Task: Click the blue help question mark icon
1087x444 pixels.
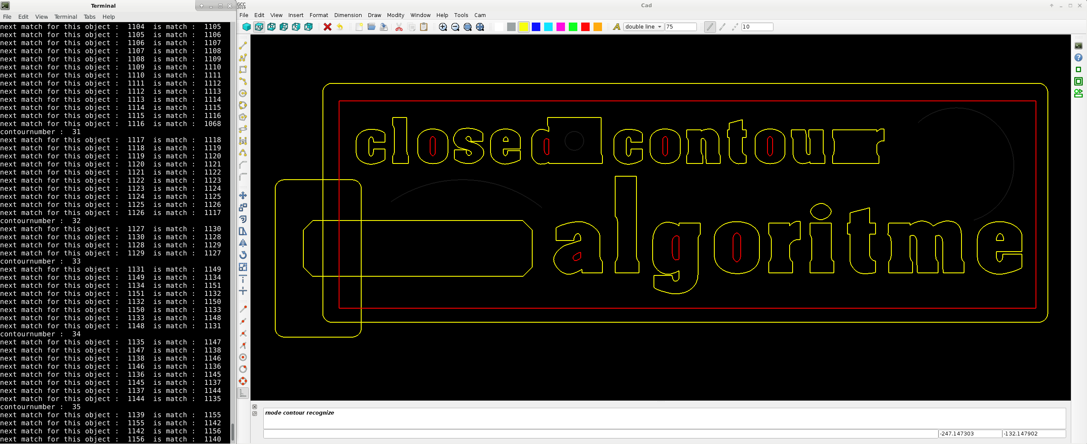Action: pyautogui.click(x=1078, y=57)
